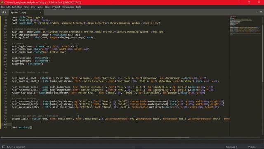Open the File menu

[3, 7]
